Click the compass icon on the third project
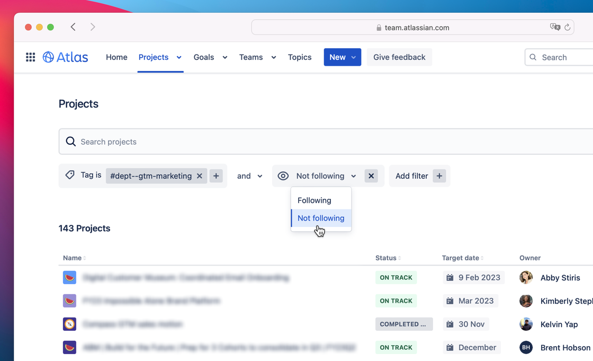Screen dimensions: 593x361 pos(69,324)
